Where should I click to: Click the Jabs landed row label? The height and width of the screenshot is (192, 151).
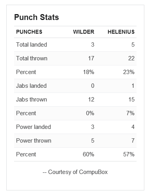point(31,86)
